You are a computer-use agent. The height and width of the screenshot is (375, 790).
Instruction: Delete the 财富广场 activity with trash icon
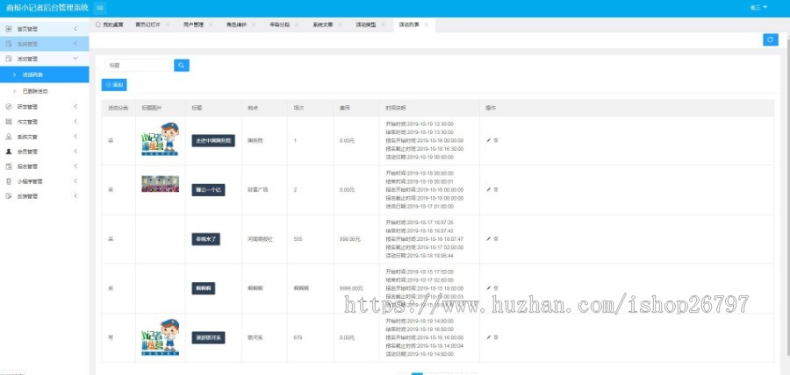496,189
